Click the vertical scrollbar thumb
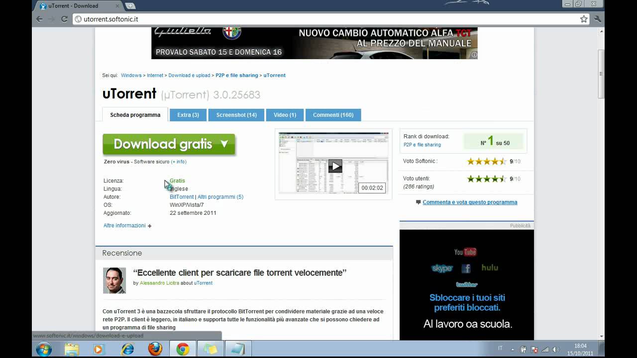Screen dimensions: 637x358 click(601, 74)
